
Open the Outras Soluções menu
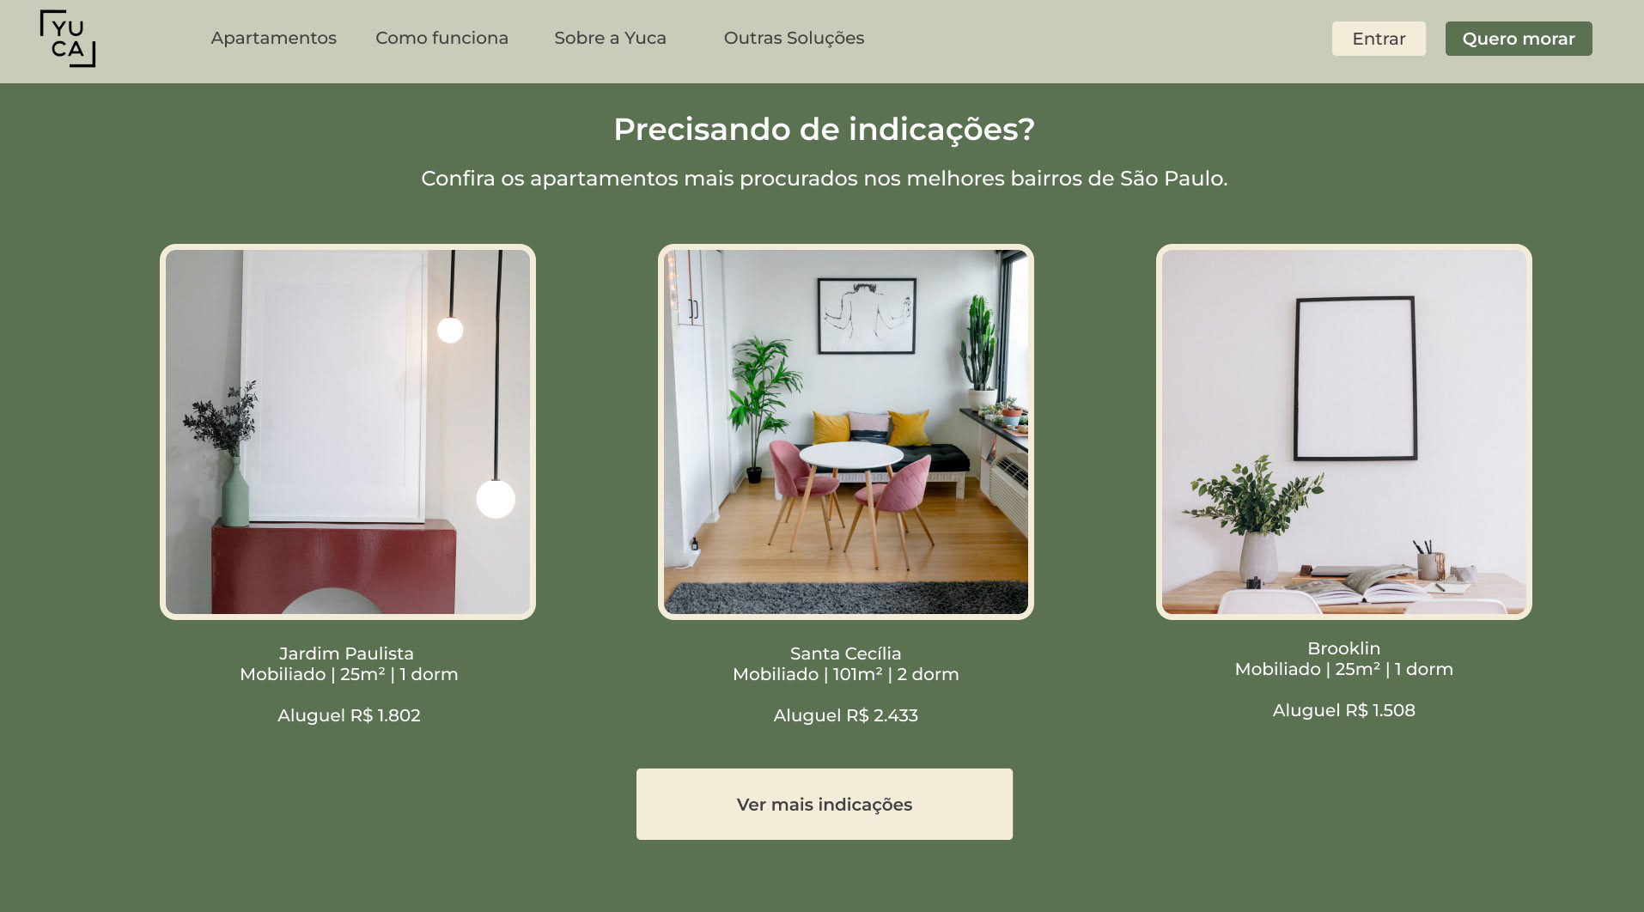click(794, 38)
